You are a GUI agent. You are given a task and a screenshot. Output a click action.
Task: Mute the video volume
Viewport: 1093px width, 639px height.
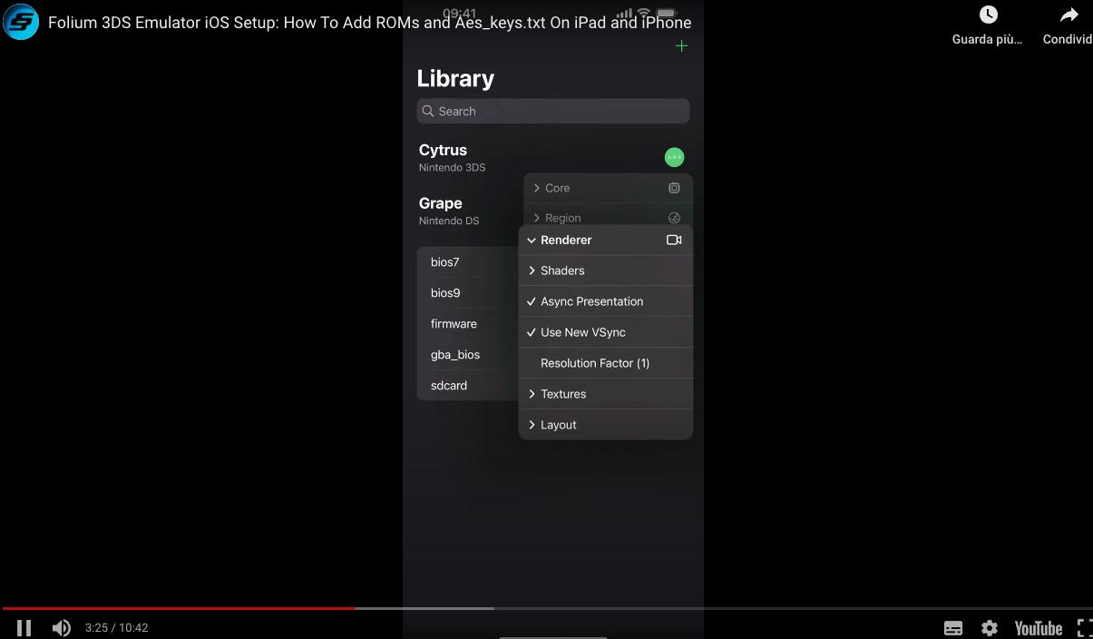click(x=62, y=627)
